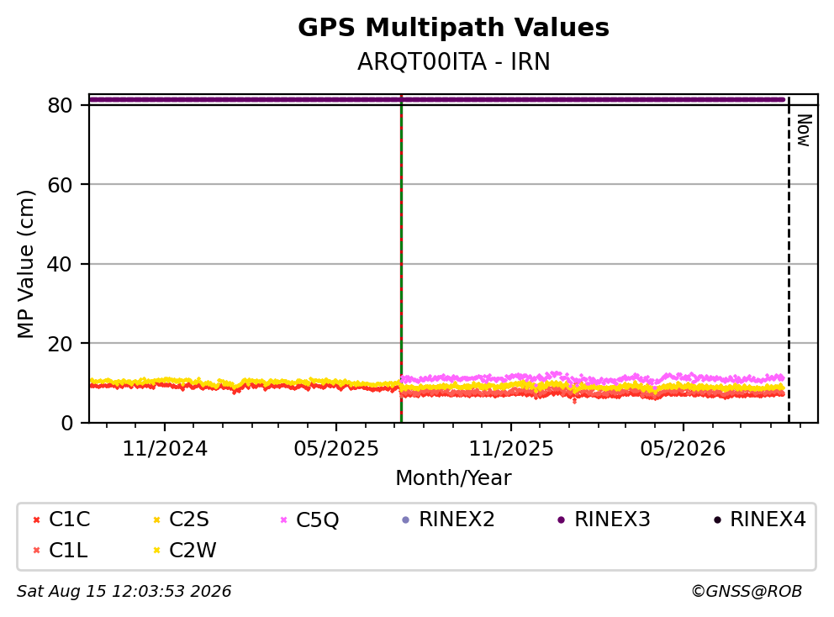Click the timestamp 'Sat Aug 15 12:03:53 2026'
Viewport: 834px width, 617px height.
coord(124,591)
